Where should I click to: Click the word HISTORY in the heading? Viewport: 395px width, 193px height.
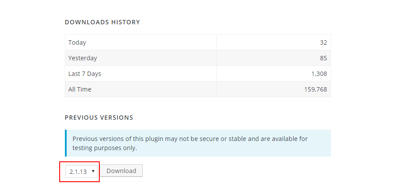click(x=126, y=22)
